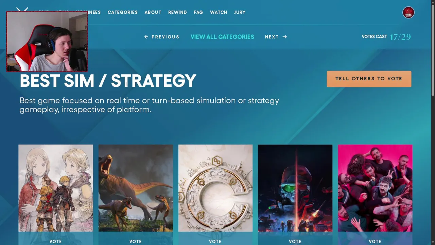Select the dinosaur game cover art
The width and height of the screenshot is (435, 245).
click(x=136, y=188)
